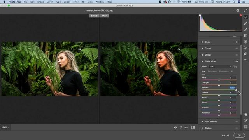Expand the Detail panel
Viewport: 249px width, 140px height.
coord(202,55)
